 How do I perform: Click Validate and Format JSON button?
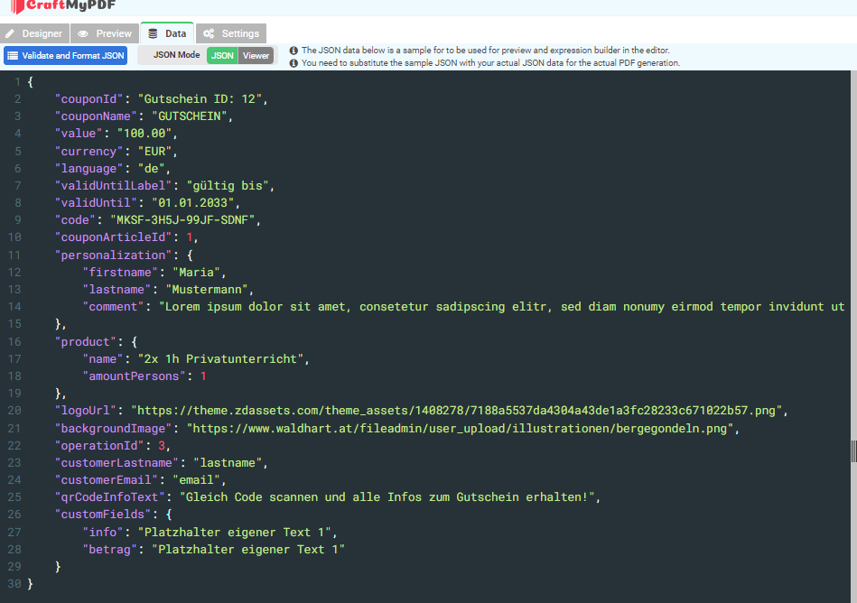click(x=66, y=56)
